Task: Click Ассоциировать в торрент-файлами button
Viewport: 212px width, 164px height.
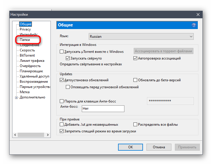Action: [x=164, y=51]
